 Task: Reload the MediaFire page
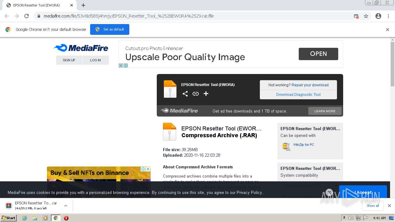[x=27, y=16]
